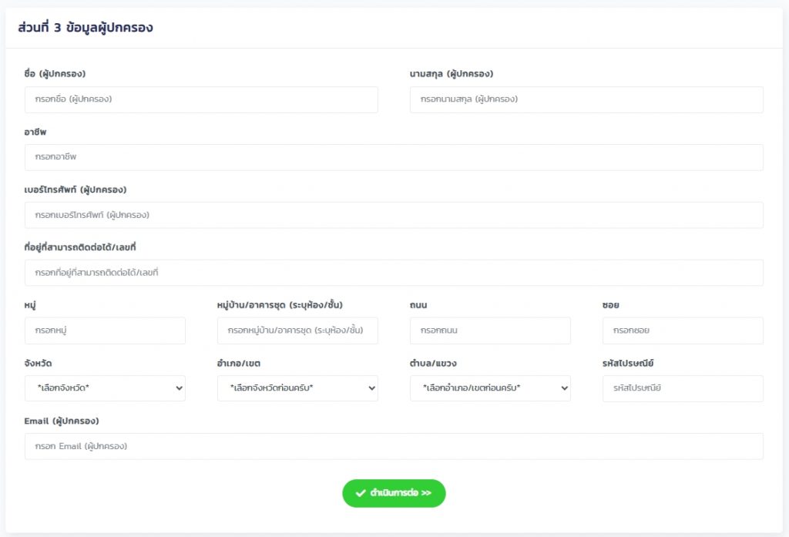Click the Email (ผู้ปกครอง) field label
Image resolution: width=789 pixels, height=537 pixels.
[x=62, y=421]
